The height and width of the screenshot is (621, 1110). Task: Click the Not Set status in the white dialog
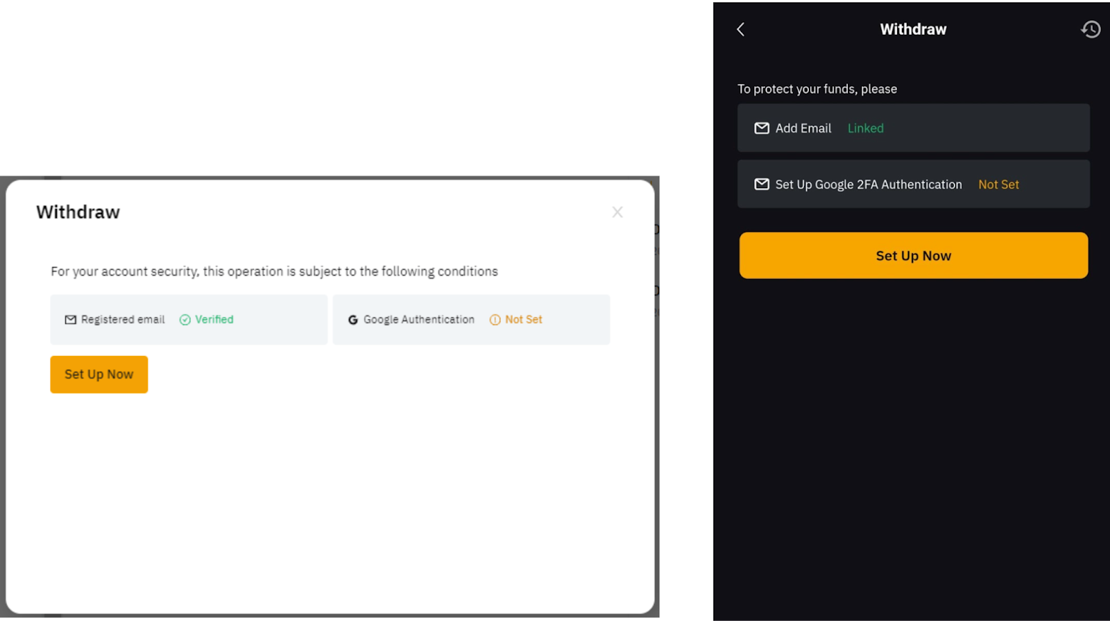523,320
